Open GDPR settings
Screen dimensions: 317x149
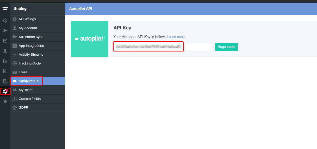(38, 108)
